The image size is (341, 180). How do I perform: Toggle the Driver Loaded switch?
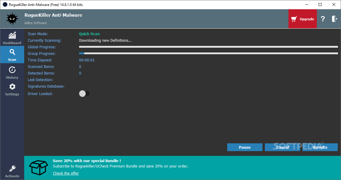[x=85, y=94]
